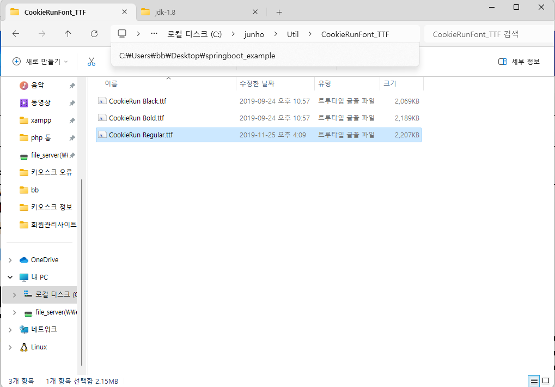Select 네트워크 in navigation pane
Screen dimensions: 555x387
(x=38, y=329)
